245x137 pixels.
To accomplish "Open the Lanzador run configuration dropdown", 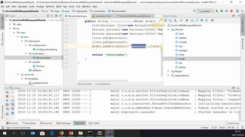I will pyautogui.click(x=206, y=11).
